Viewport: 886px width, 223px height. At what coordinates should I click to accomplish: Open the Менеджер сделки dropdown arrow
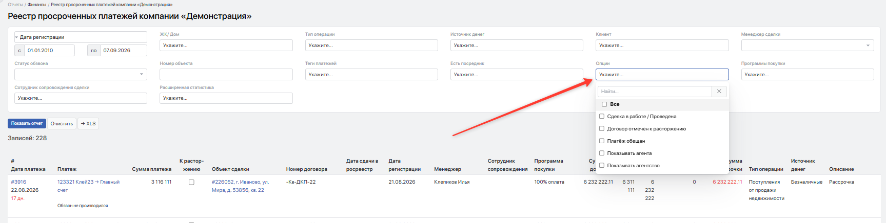(x=868, y=46)
